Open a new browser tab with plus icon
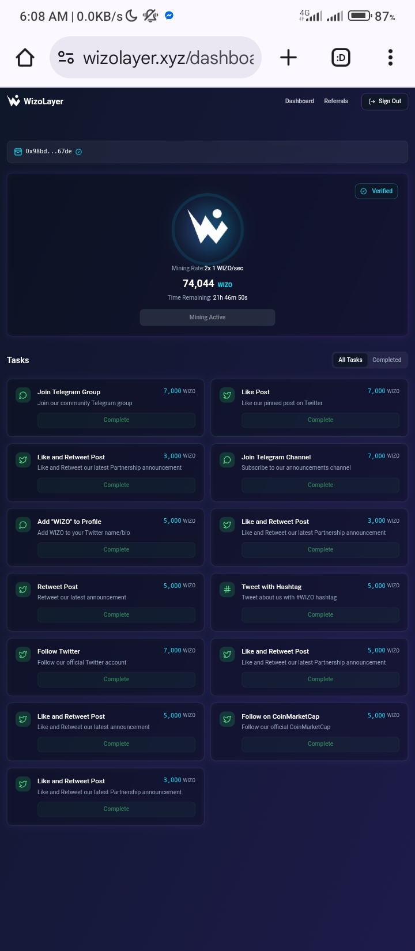The image size is (415, 951). 288,57
